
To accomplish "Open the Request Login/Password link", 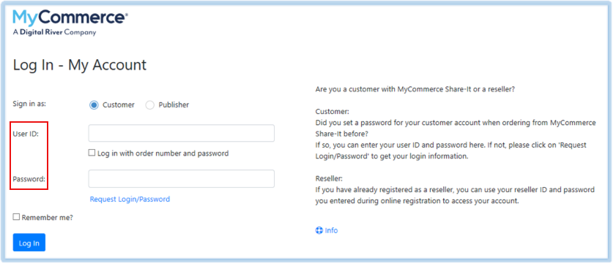I will [130, 199].
